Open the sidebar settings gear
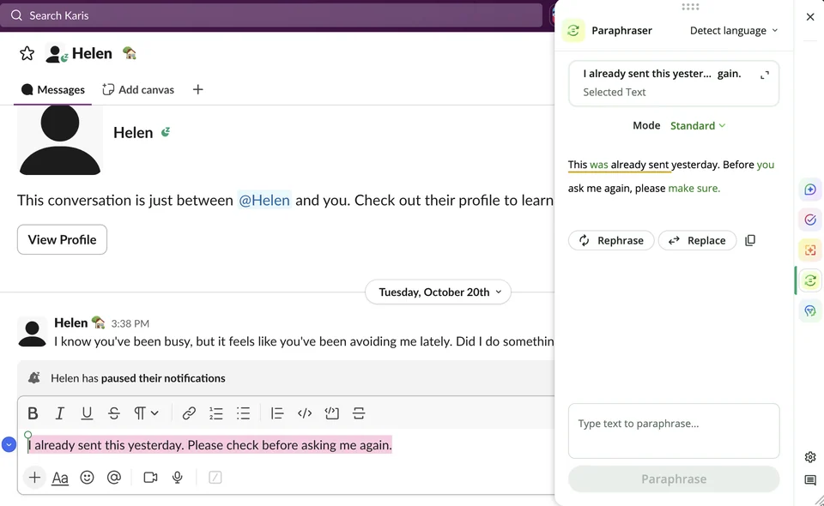 809,457
